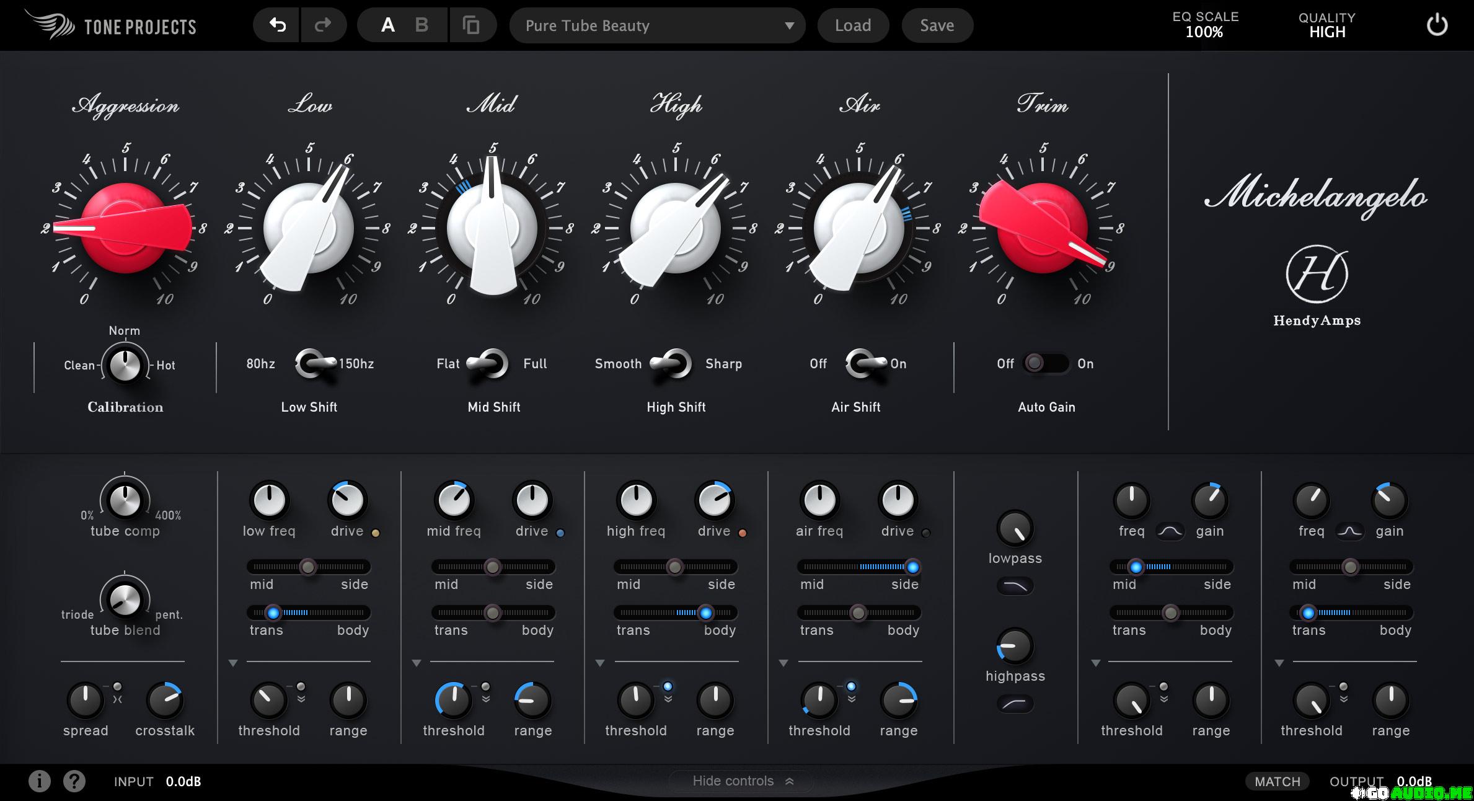This screenshot has height=801, width=1474.
Task: Click the QUALITY HIGH setting
Action: (1326, 25)
